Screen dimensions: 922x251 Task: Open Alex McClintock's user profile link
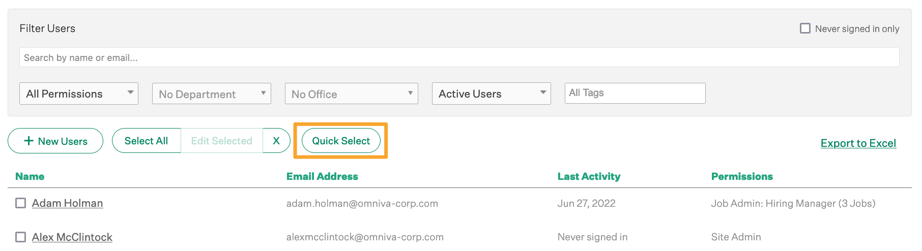click(x=72, y=237)
